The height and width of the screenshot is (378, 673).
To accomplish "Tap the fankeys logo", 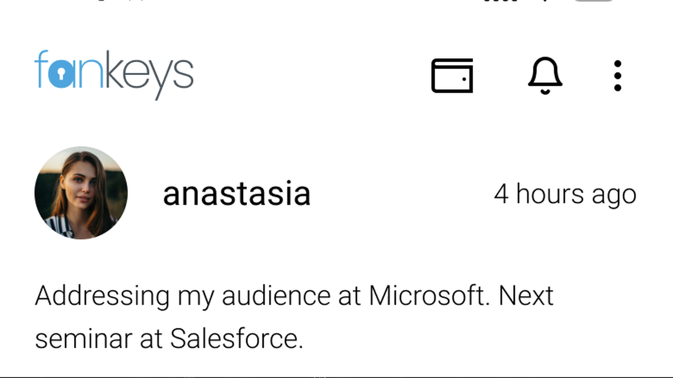I will point(114,74).
